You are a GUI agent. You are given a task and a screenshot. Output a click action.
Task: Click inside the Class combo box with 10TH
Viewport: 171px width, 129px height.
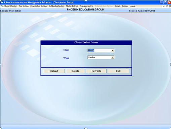(x=101, y=51)
